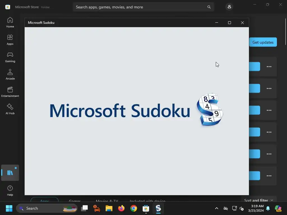Open Home in Microsoft Store sidebar
Screen dimensions: 287x215
pos(10,22)
